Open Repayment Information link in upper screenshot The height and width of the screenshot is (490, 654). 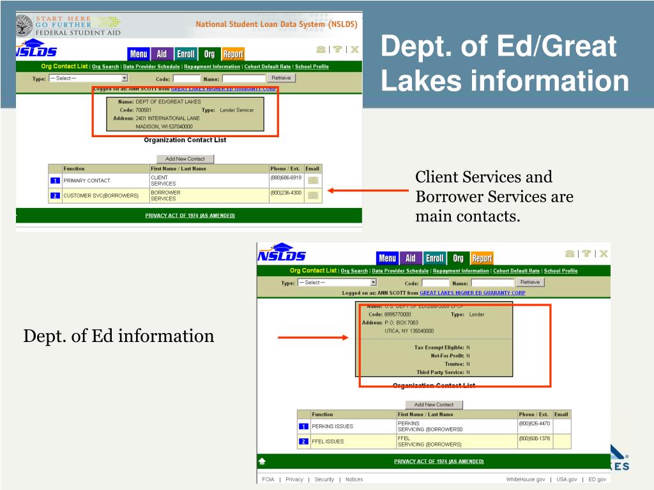[x=212, y=66]
